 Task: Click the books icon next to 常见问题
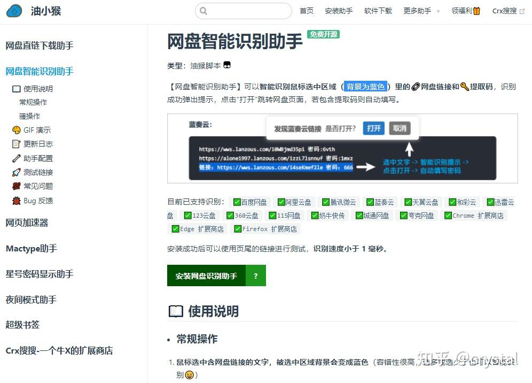pyautogui.click(x=15, y=186)
